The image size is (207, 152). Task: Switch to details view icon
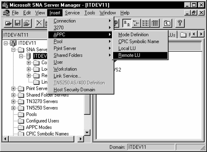point(155,23)
